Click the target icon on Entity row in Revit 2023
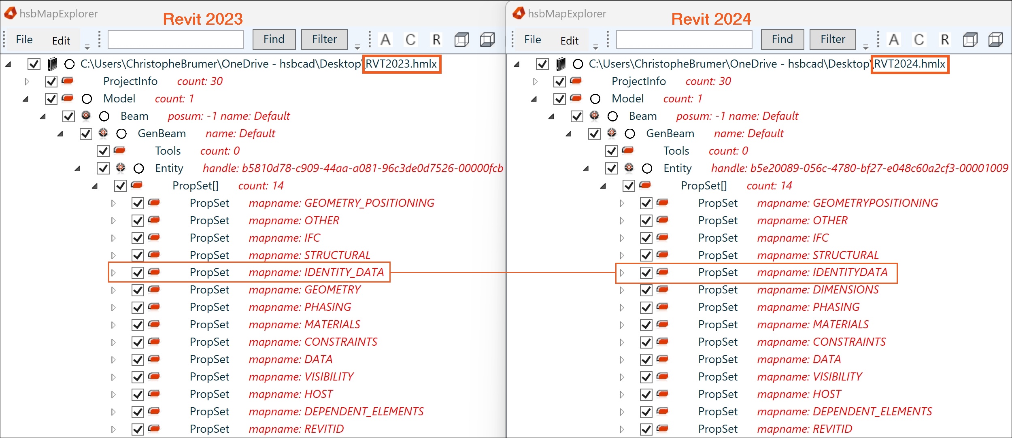Screen dimensions: 1012x438 point(121,168)
